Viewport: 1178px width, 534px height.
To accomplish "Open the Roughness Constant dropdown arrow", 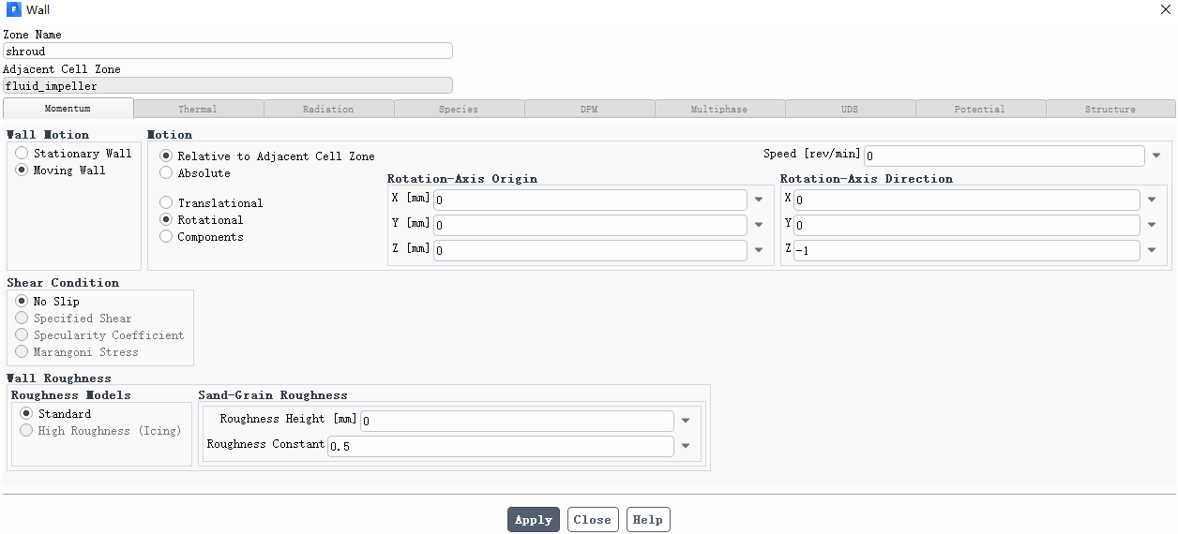I will [686, 447].
